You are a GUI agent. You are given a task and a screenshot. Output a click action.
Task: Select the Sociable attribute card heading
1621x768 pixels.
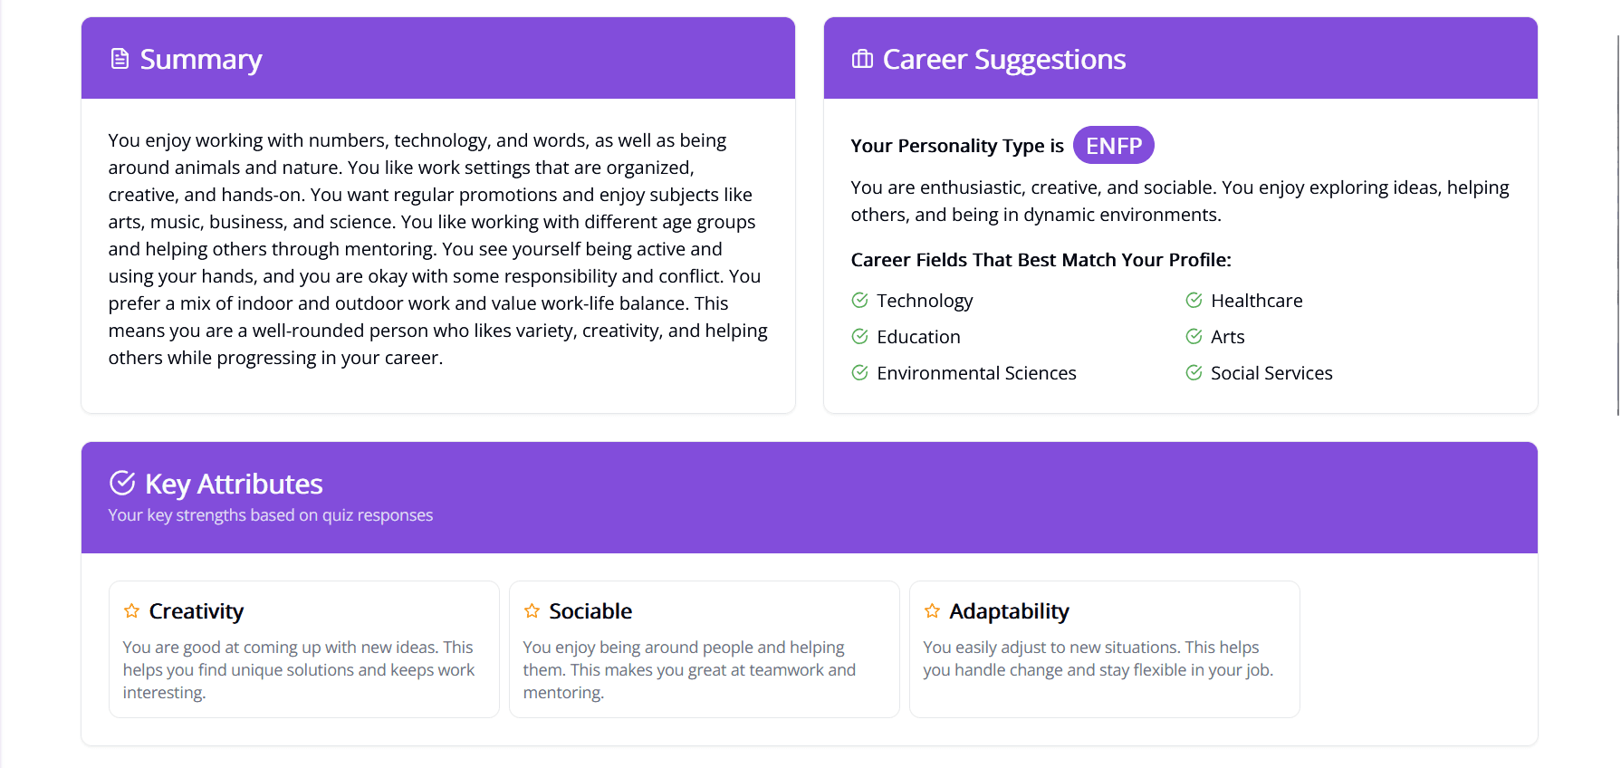(590, 611)
